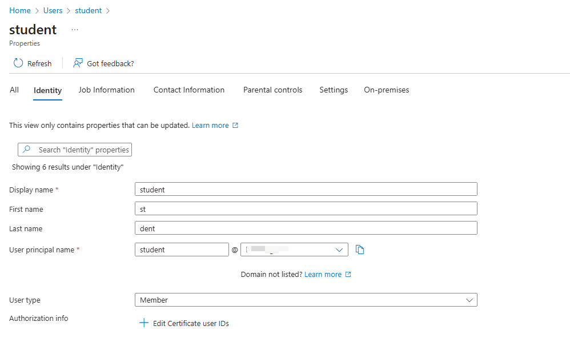The image size is (570, 350).
Task: Click external link icon after Domain not listed
Action: coord(348,275)
